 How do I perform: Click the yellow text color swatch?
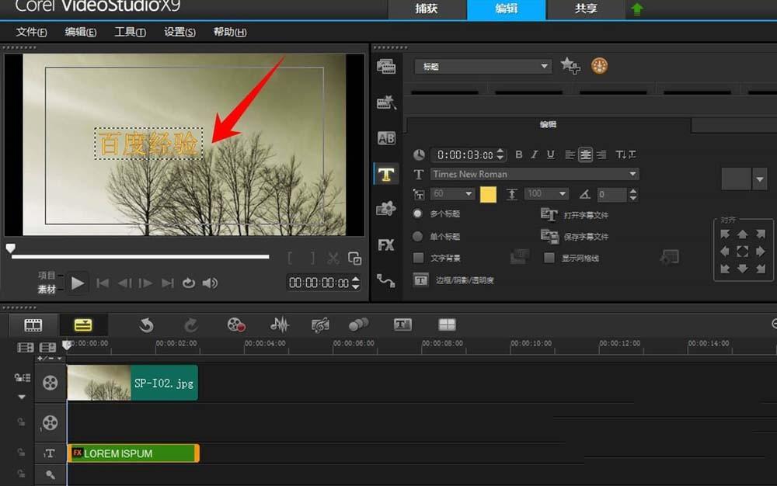[489, 193]
